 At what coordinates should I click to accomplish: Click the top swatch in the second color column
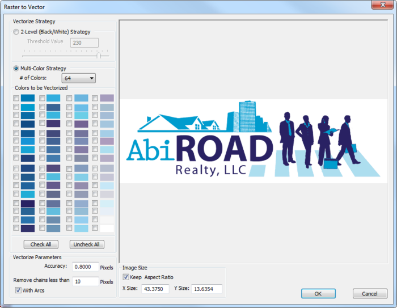[53, 98]
